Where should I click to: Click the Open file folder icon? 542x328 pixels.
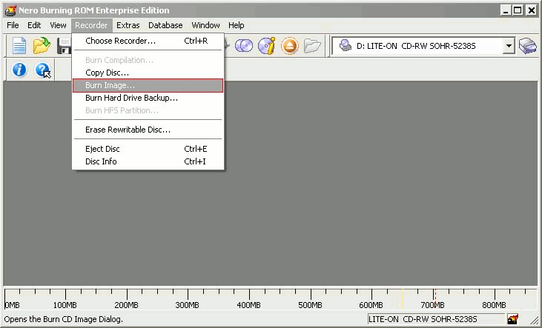click(x=42, y=46)
